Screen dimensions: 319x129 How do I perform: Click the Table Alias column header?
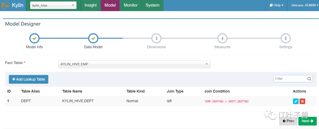click(x=30, y=91)
